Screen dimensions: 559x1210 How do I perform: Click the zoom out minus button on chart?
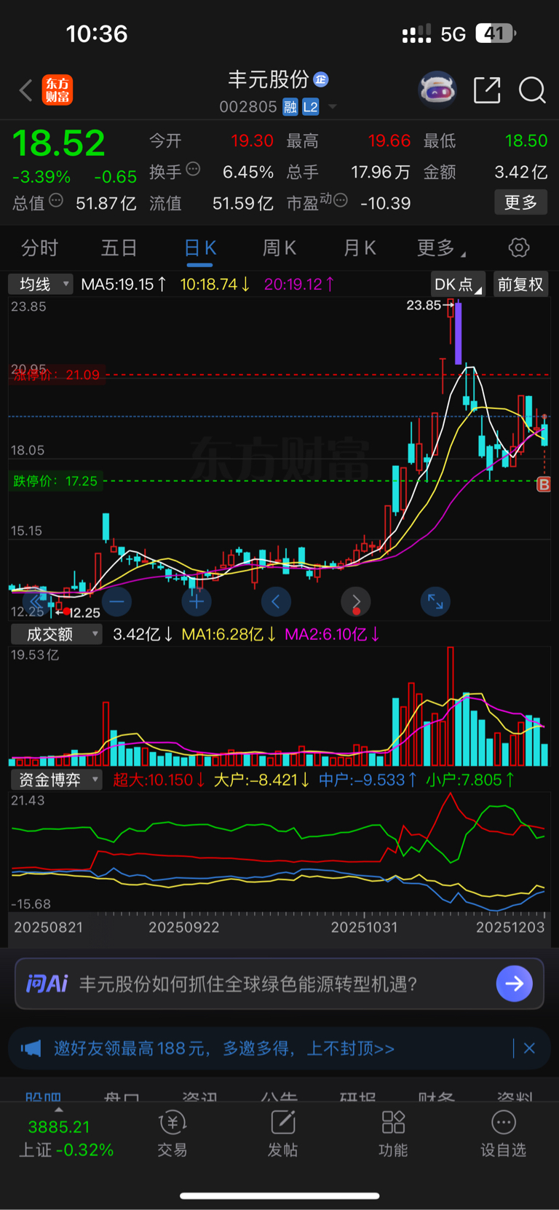pyautogui.click(x=116, y=601)
